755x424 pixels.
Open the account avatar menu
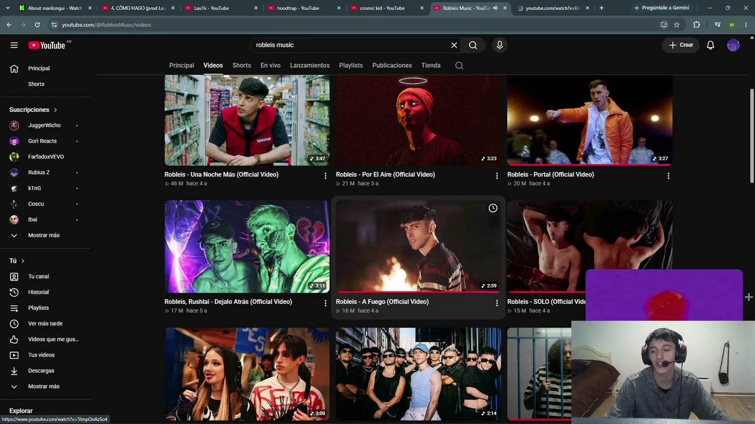pos(733,45)
